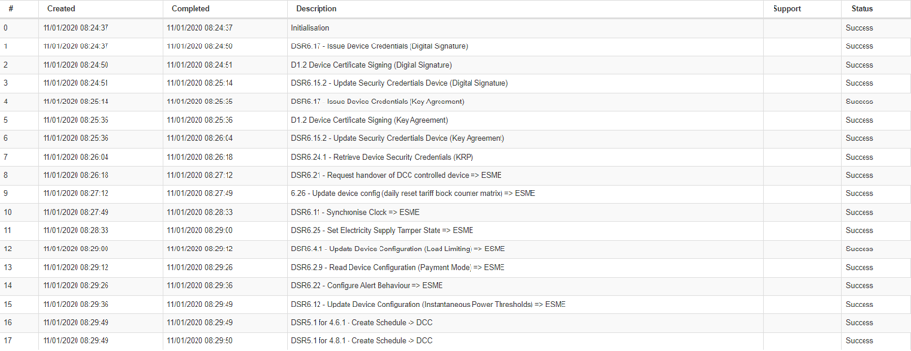
Task: Select 'DSR6.15.2 - Update Security Credentials Device (Key Agreement)'
Action: point(397,138)
